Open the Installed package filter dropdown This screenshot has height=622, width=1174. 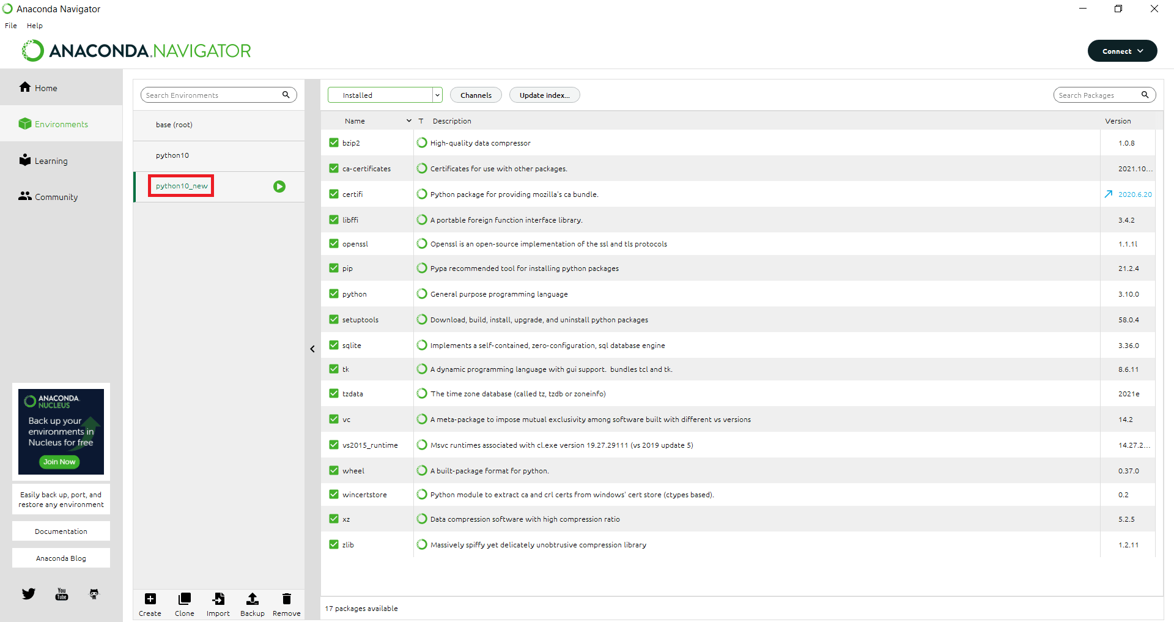click(x=437, y=95)
